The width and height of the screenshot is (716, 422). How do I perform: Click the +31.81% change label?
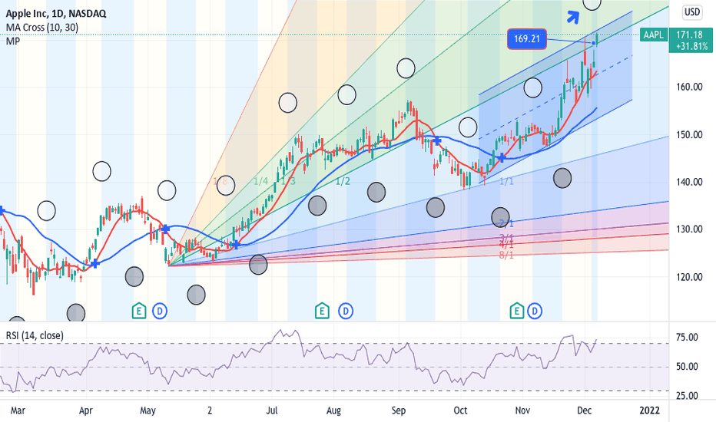tap(692, 46)
